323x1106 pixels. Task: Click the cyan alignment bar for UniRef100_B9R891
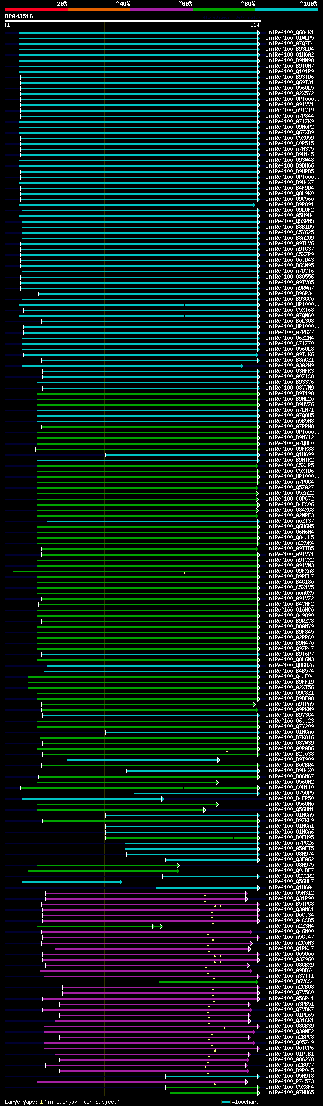point(137,205)
